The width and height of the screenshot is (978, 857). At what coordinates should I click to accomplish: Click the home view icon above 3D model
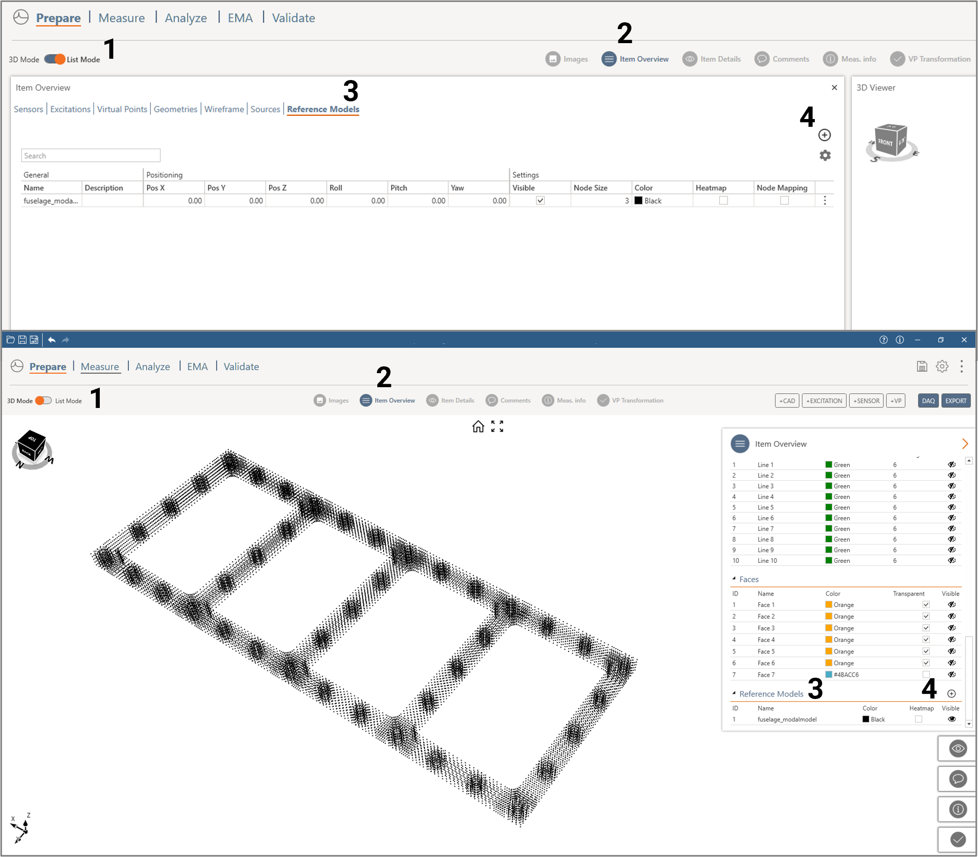[478, 427]
